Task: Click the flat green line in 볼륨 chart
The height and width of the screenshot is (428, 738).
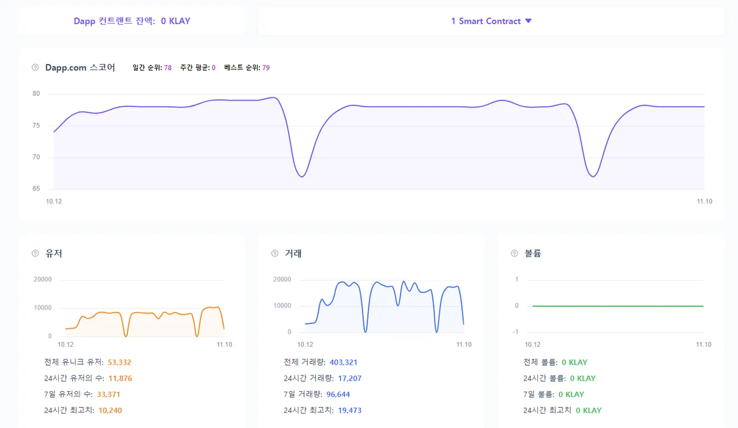Action: click(617, 306)
